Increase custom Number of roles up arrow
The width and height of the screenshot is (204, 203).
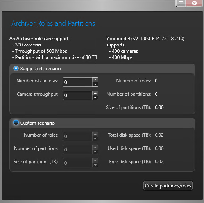click(x=95, y=134)
